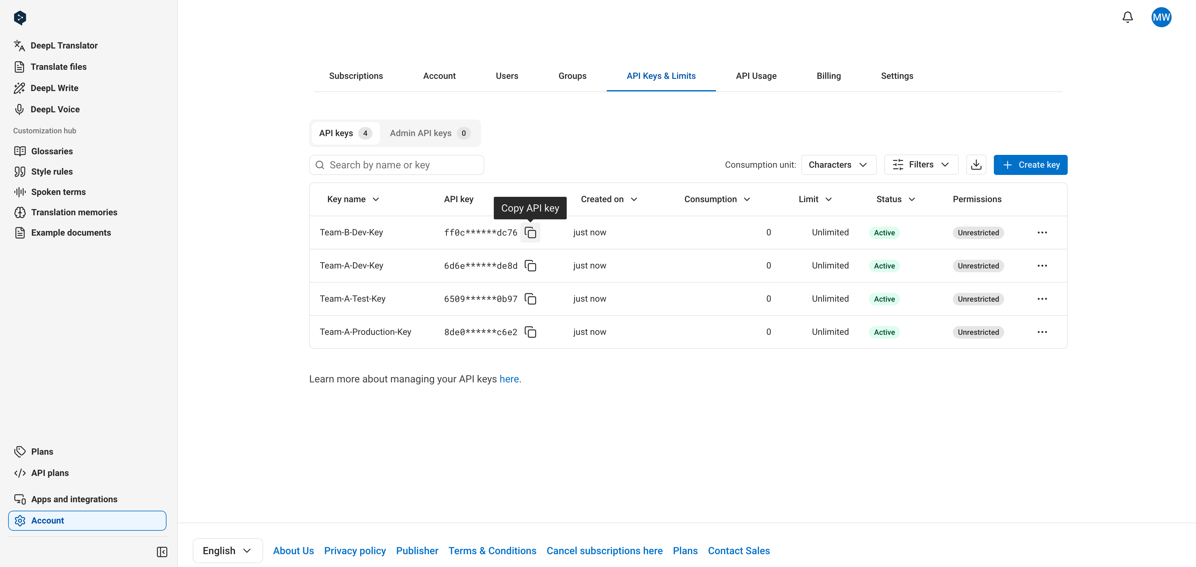Follow the 'here' link about managing keys

(x=509, y=379)
